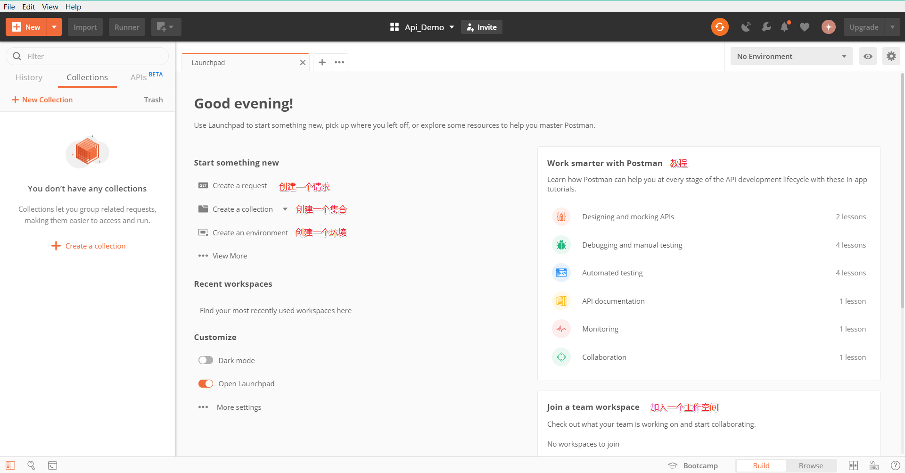This screenshot has width=905, height=473.
Task: Click Debugging and manual testing bug icon
Action: [x=561, y=245]
